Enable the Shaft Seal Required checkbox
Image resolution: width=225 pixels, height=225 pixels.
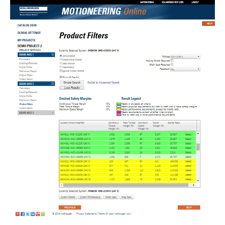tap(172, 64)
